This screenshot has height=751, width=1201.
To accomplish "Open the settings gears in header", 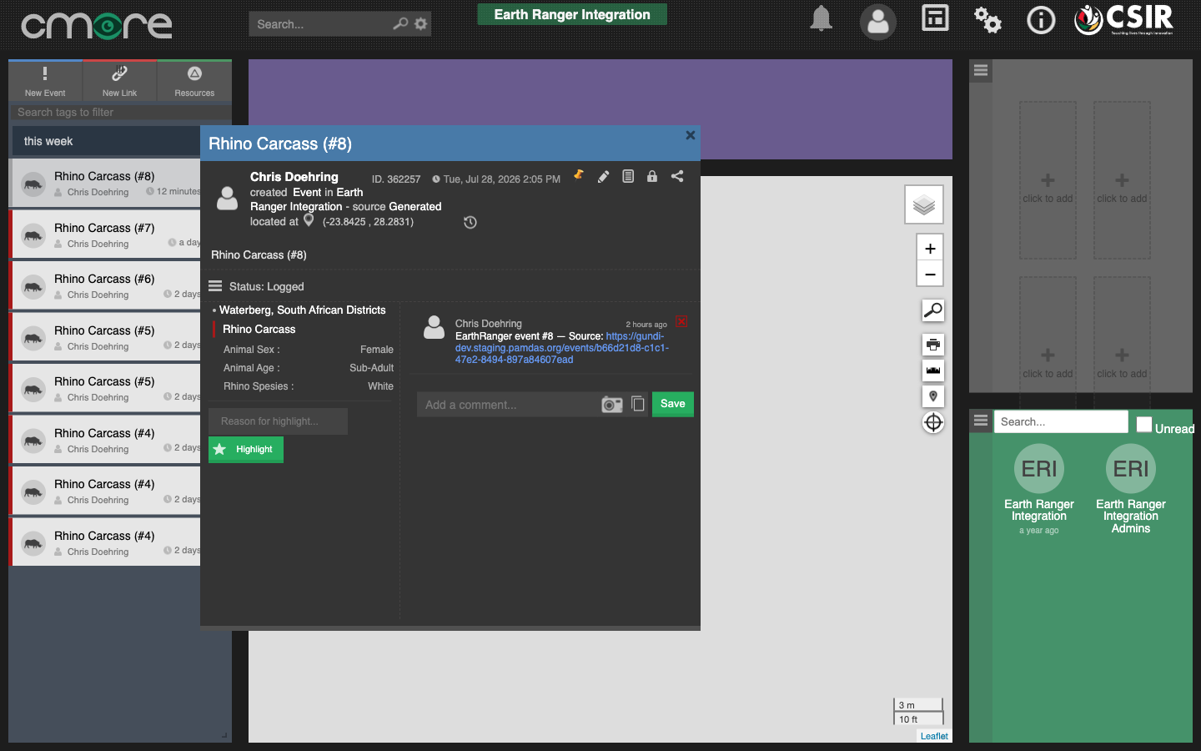I will [x=988, y=20].
